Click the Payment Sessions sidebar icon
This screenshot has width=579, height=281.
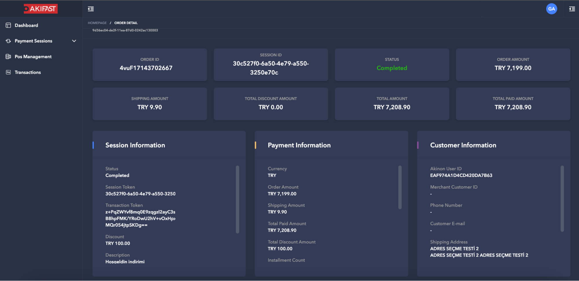tap(8, 41)
